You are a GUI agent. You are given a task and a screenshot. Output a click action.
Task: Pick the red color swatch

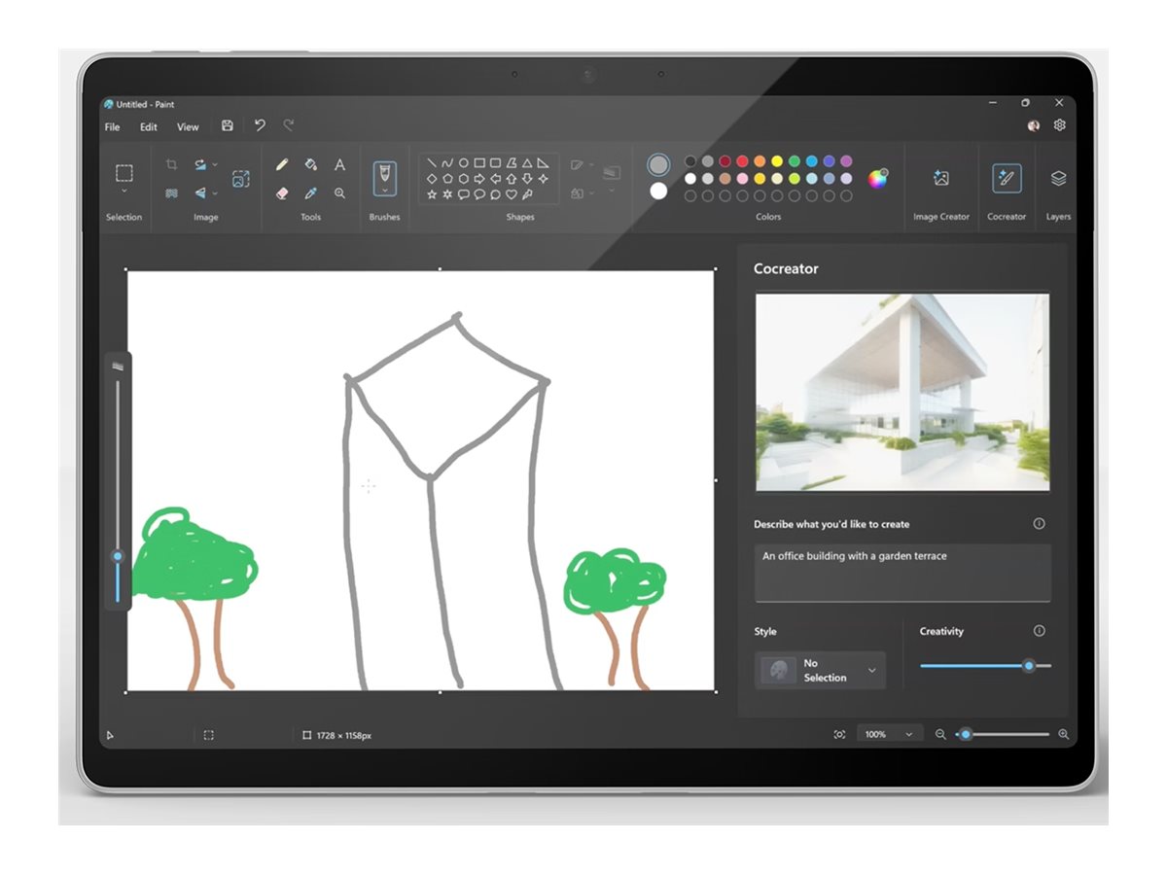tap(742, 161)
